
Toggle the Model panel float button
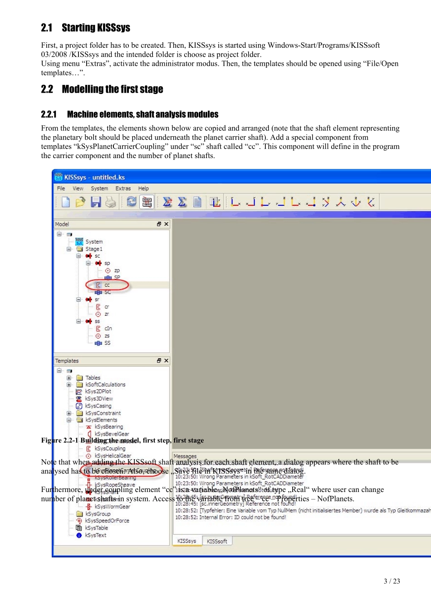pos(159,224)
